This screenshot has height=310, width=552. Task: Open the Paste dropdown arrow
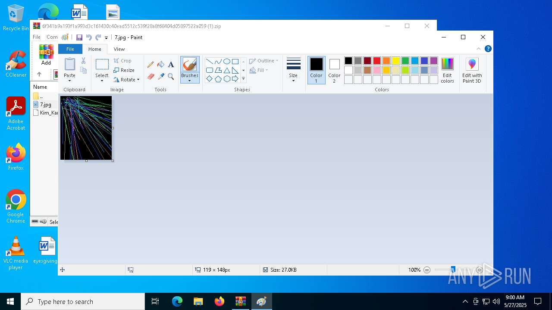pyautogui.click(x=69, y=81)
